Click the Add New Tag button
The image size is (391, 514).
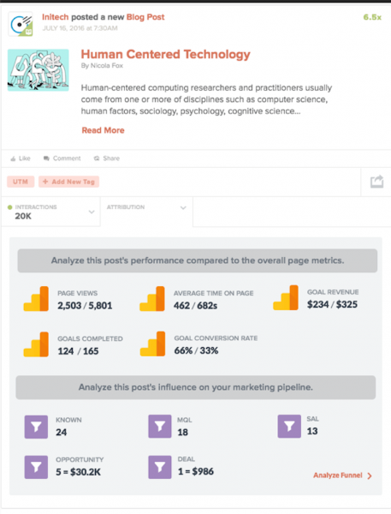point(68,182)
